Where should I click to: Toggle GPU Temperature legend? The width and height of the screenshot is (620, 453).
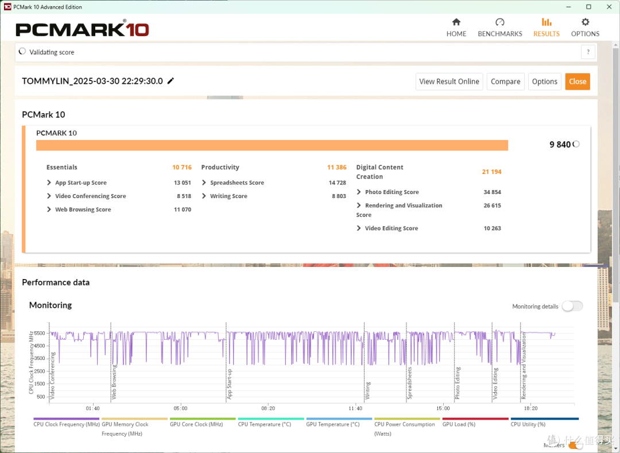tap(339, 422)
